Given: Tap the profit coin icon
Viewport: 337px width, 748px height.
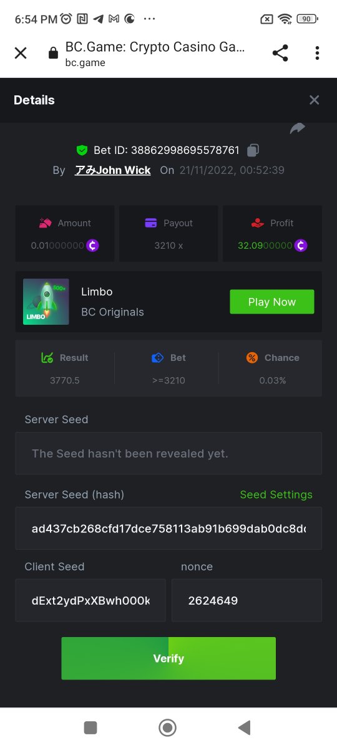Looking at the screenshot, I should (x=301, y=245).
